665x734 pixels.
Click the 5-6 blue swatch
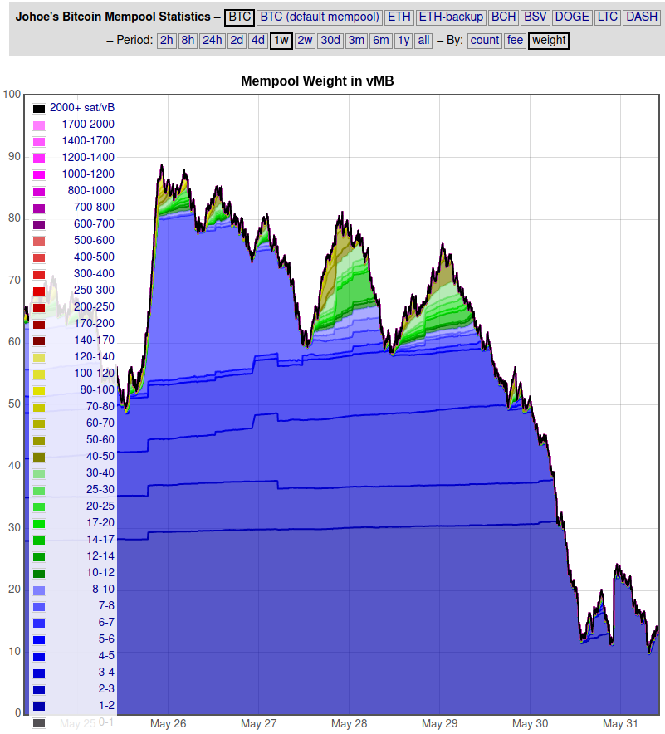tap(39, 640)
